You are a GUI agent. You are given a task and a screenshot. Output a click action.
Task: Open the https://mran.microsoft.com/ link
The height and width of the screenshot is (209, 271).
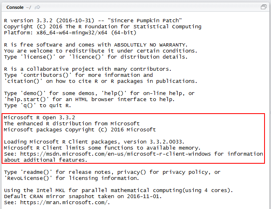point(65,203)
